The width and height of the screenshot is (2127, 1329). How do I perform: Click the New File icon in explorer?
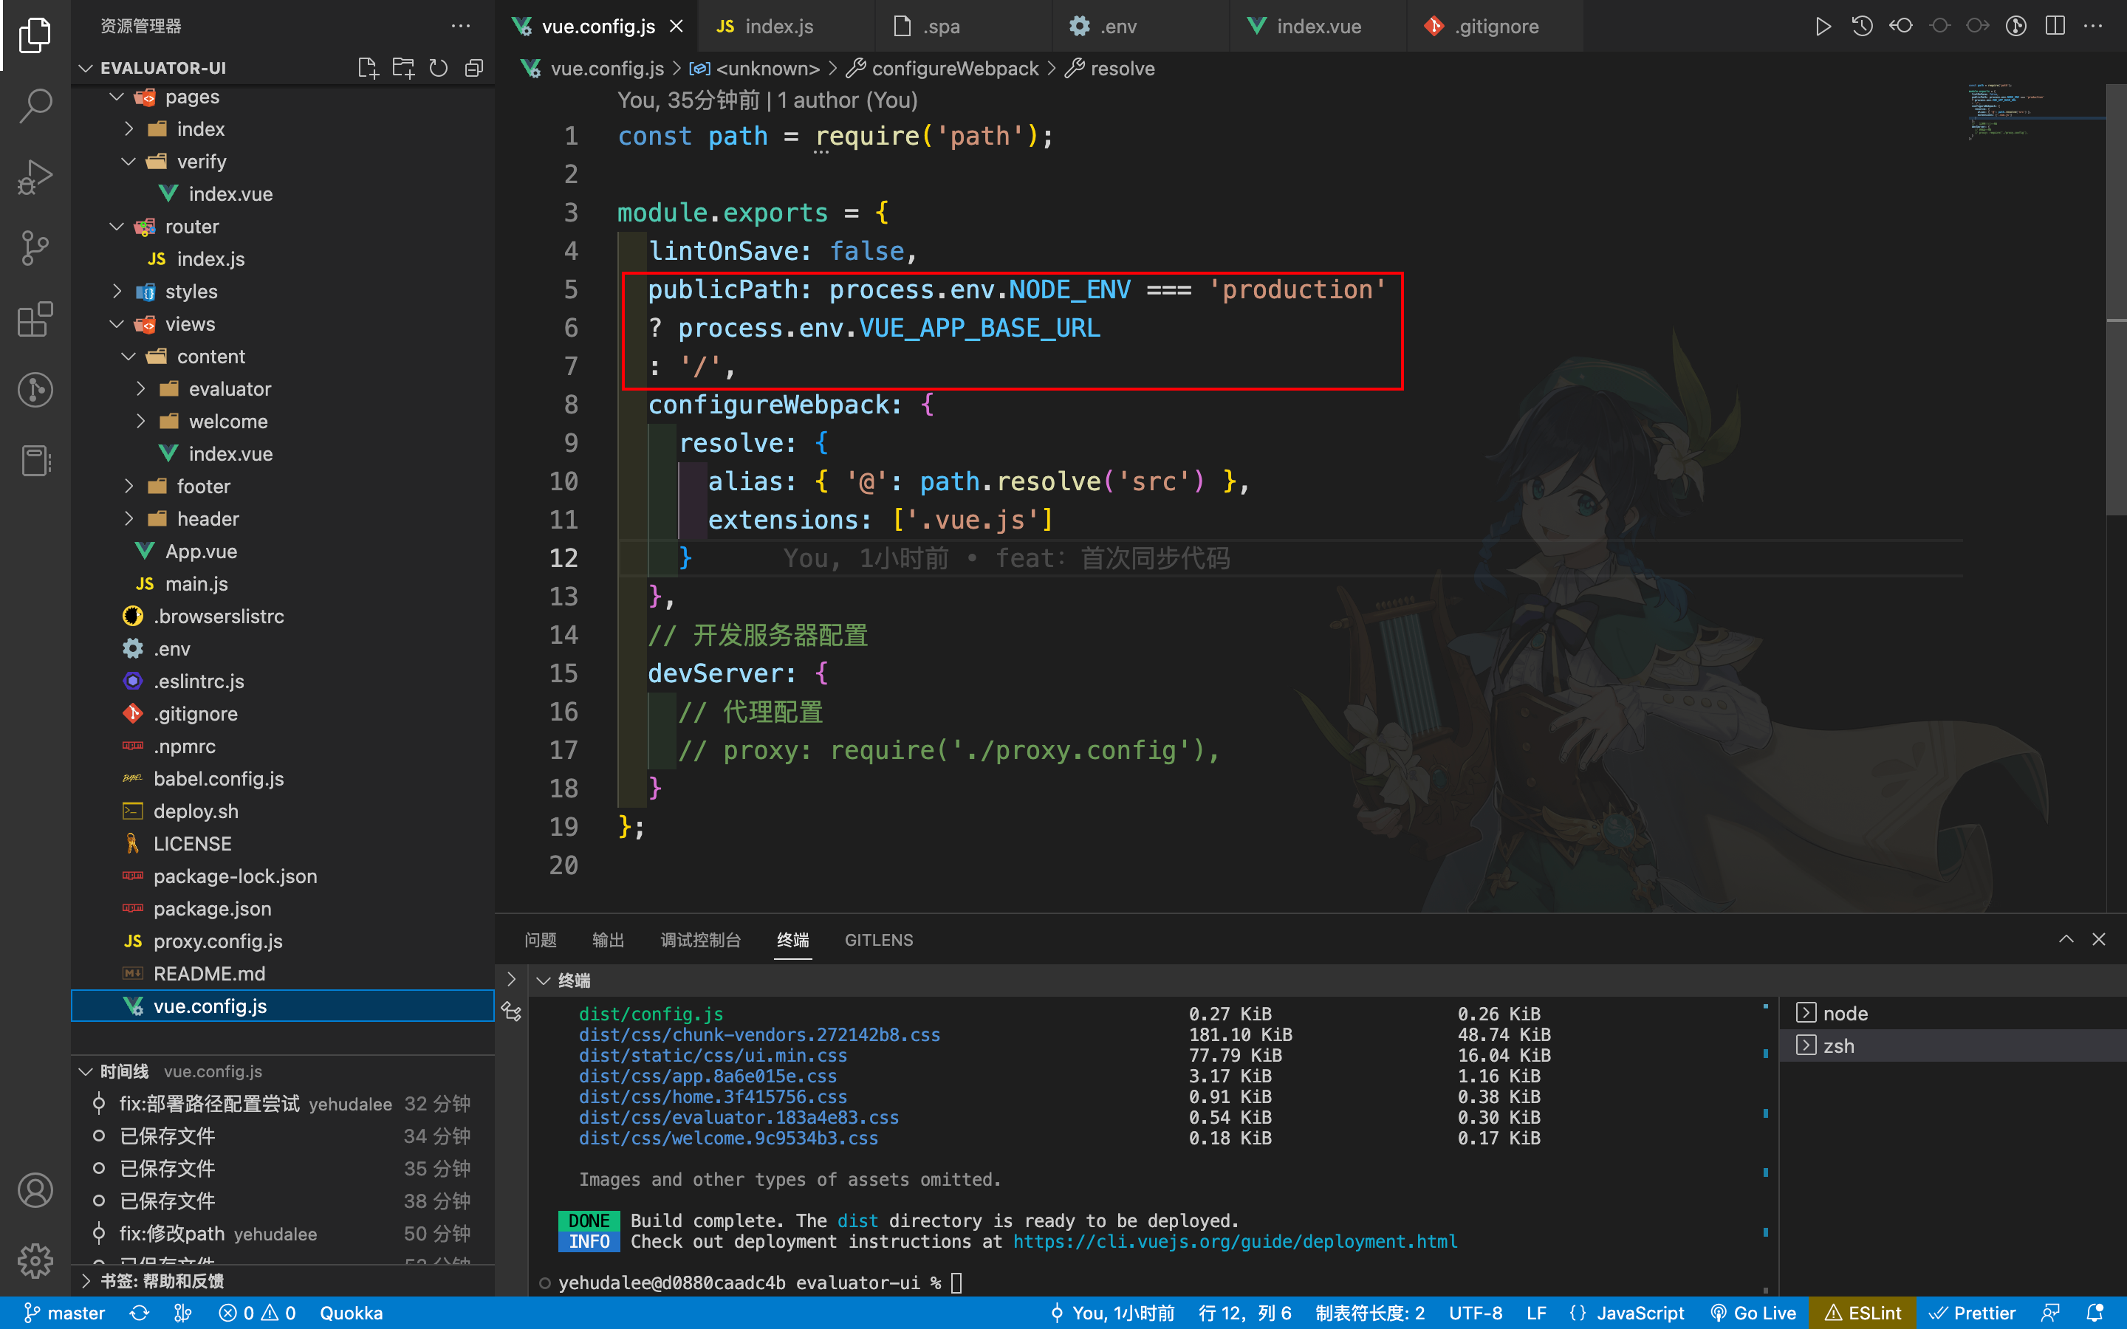click(x=369, y=68)
